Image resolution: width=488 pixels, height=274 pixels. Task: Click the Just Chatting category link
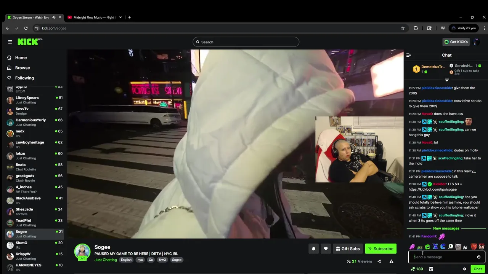coord(106,260)
